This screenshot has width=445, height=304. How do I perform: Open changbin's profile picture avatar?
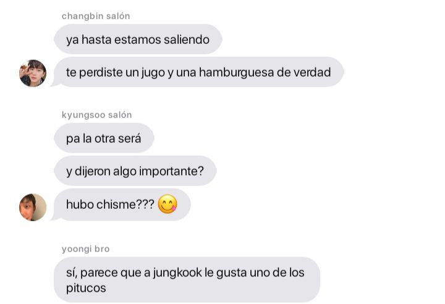(x=33, y=73)
